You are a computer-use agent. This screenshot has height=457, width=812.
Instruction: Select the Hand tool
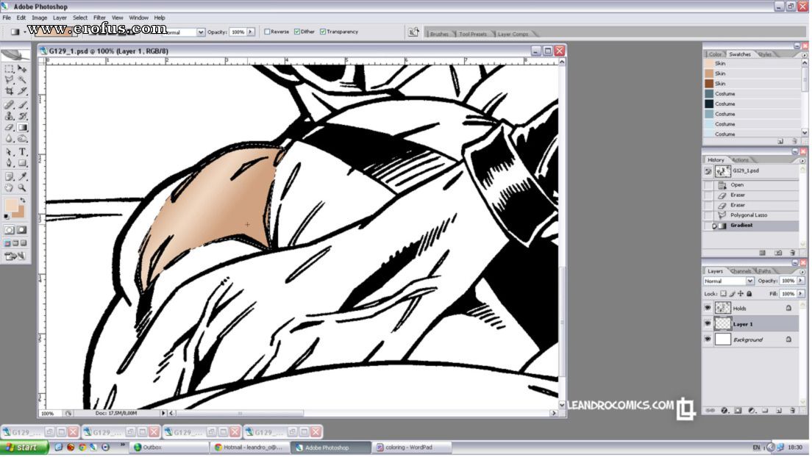tap(10, 188)
